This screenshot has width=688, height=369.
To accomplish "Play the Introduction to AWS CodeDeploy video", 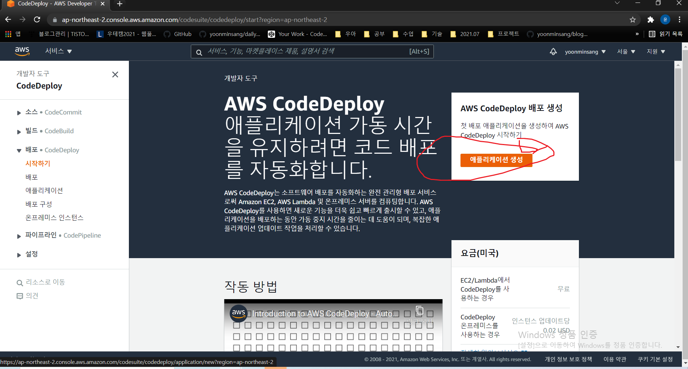I will 333,325.
